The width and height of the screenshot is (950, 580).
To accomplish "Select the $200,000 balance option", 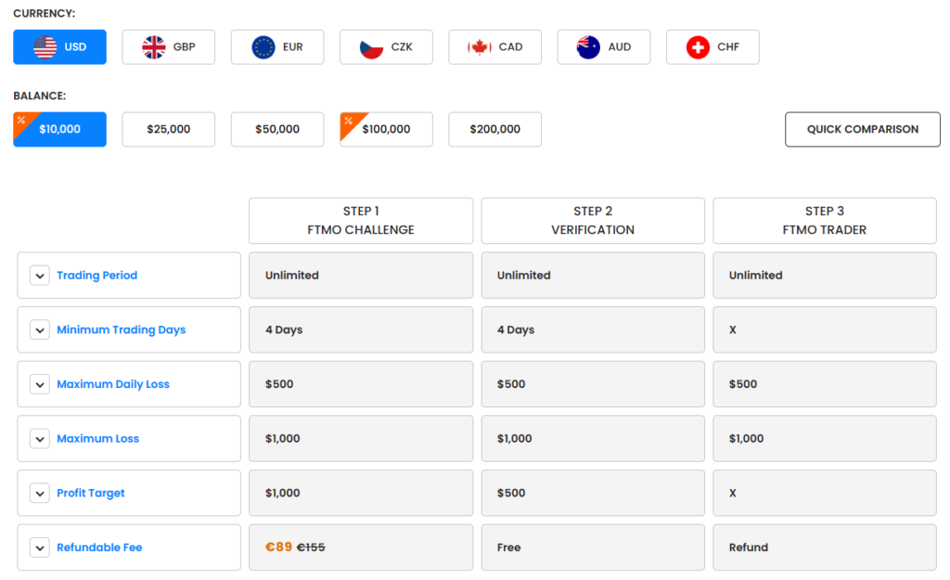I will coord(494,129).
